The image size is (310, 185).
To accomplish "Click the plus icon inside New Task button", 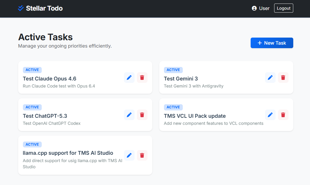I will (259, 43).
